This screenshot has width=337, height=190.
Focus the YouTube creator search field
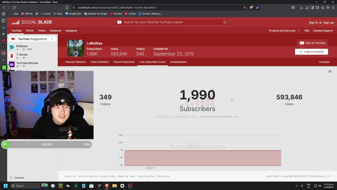(172, 22)
